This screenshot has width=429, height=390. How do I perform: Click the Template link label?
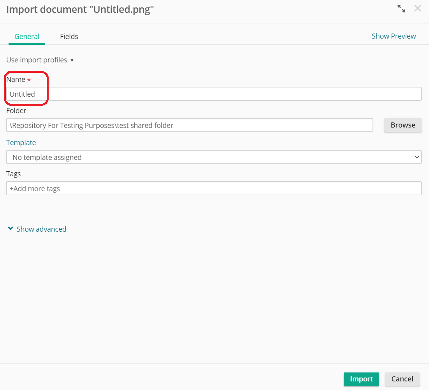coord(21,142)
